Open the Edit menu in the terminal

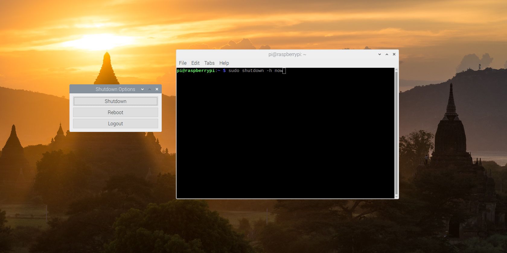coord(195,63)
